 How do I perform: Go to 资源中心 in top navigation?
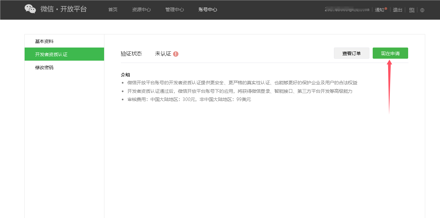click(142, 10)
